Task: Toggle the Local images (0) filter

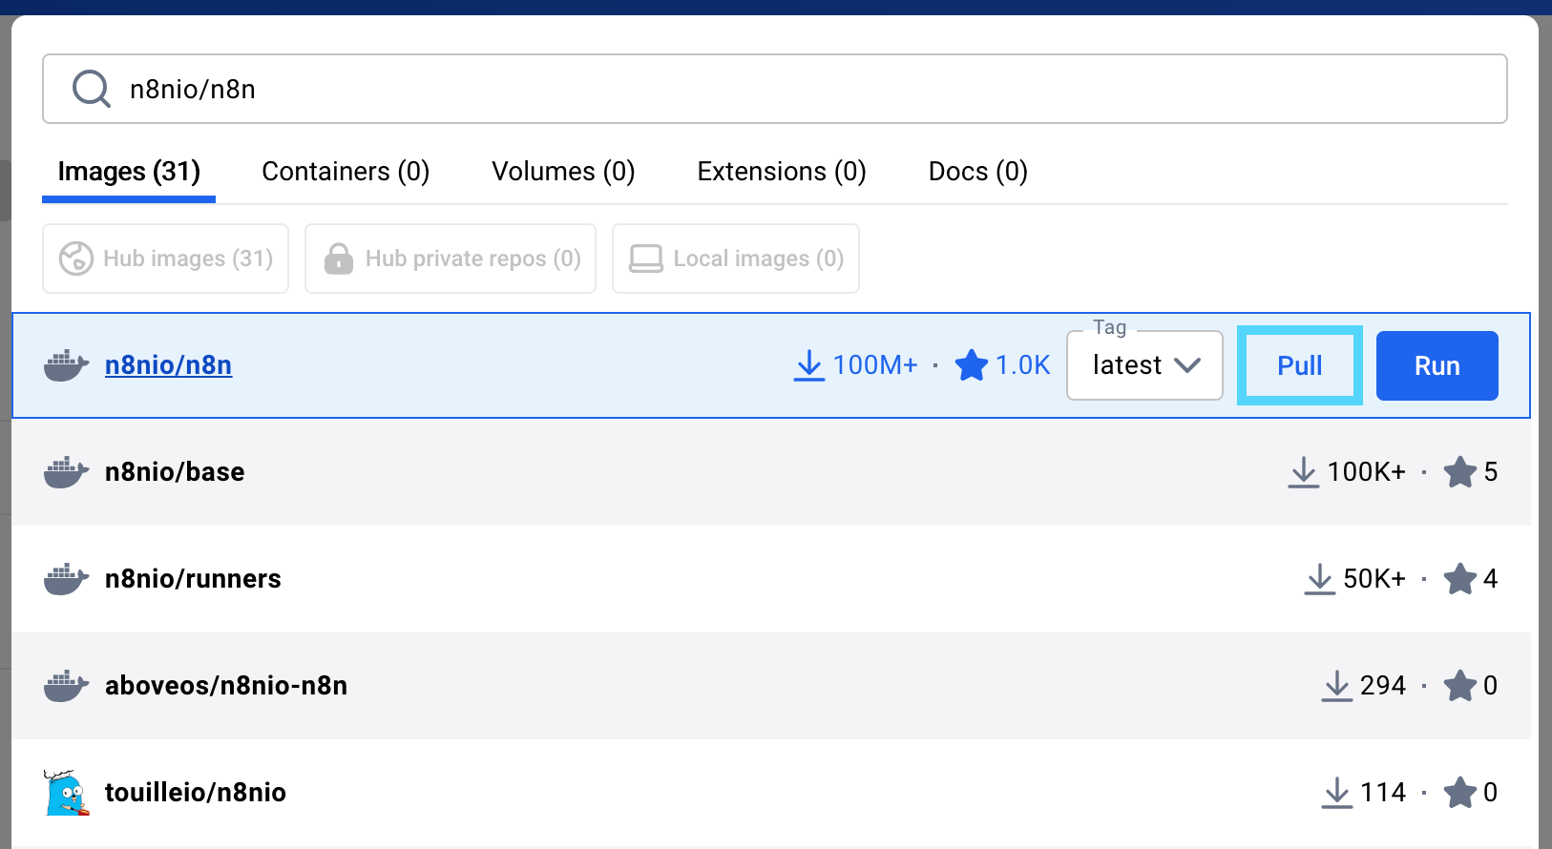Action: pos(735,259)
